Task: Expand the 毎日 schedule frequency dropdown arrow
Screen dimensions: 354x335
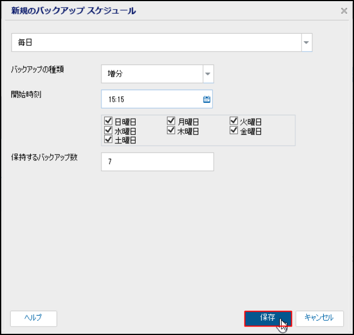Action: (306, 43)
